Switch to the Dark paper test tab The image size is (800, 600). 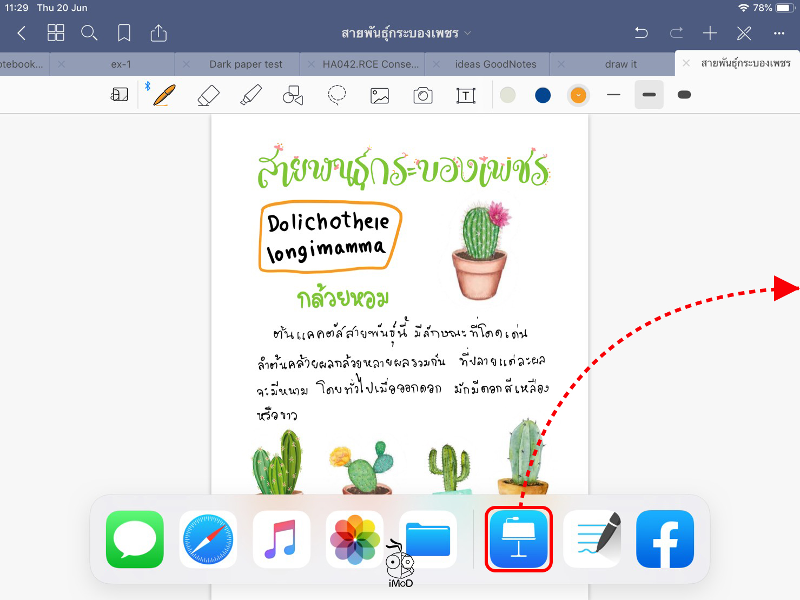tap(246, 64)
